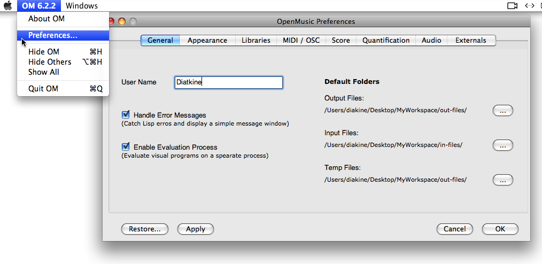Open the OM 6.2.2 application menu
542x264 pixels.
click(38, 5)
